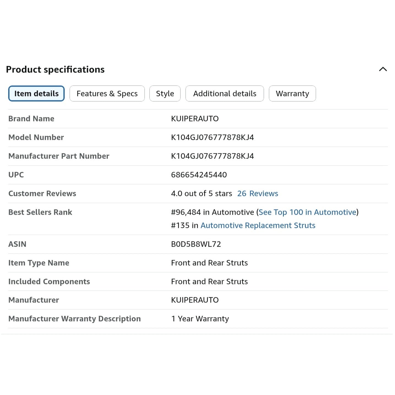Click the UPC code 686654245440
Screen dimensions: 395x395
[x=199, y=175]
